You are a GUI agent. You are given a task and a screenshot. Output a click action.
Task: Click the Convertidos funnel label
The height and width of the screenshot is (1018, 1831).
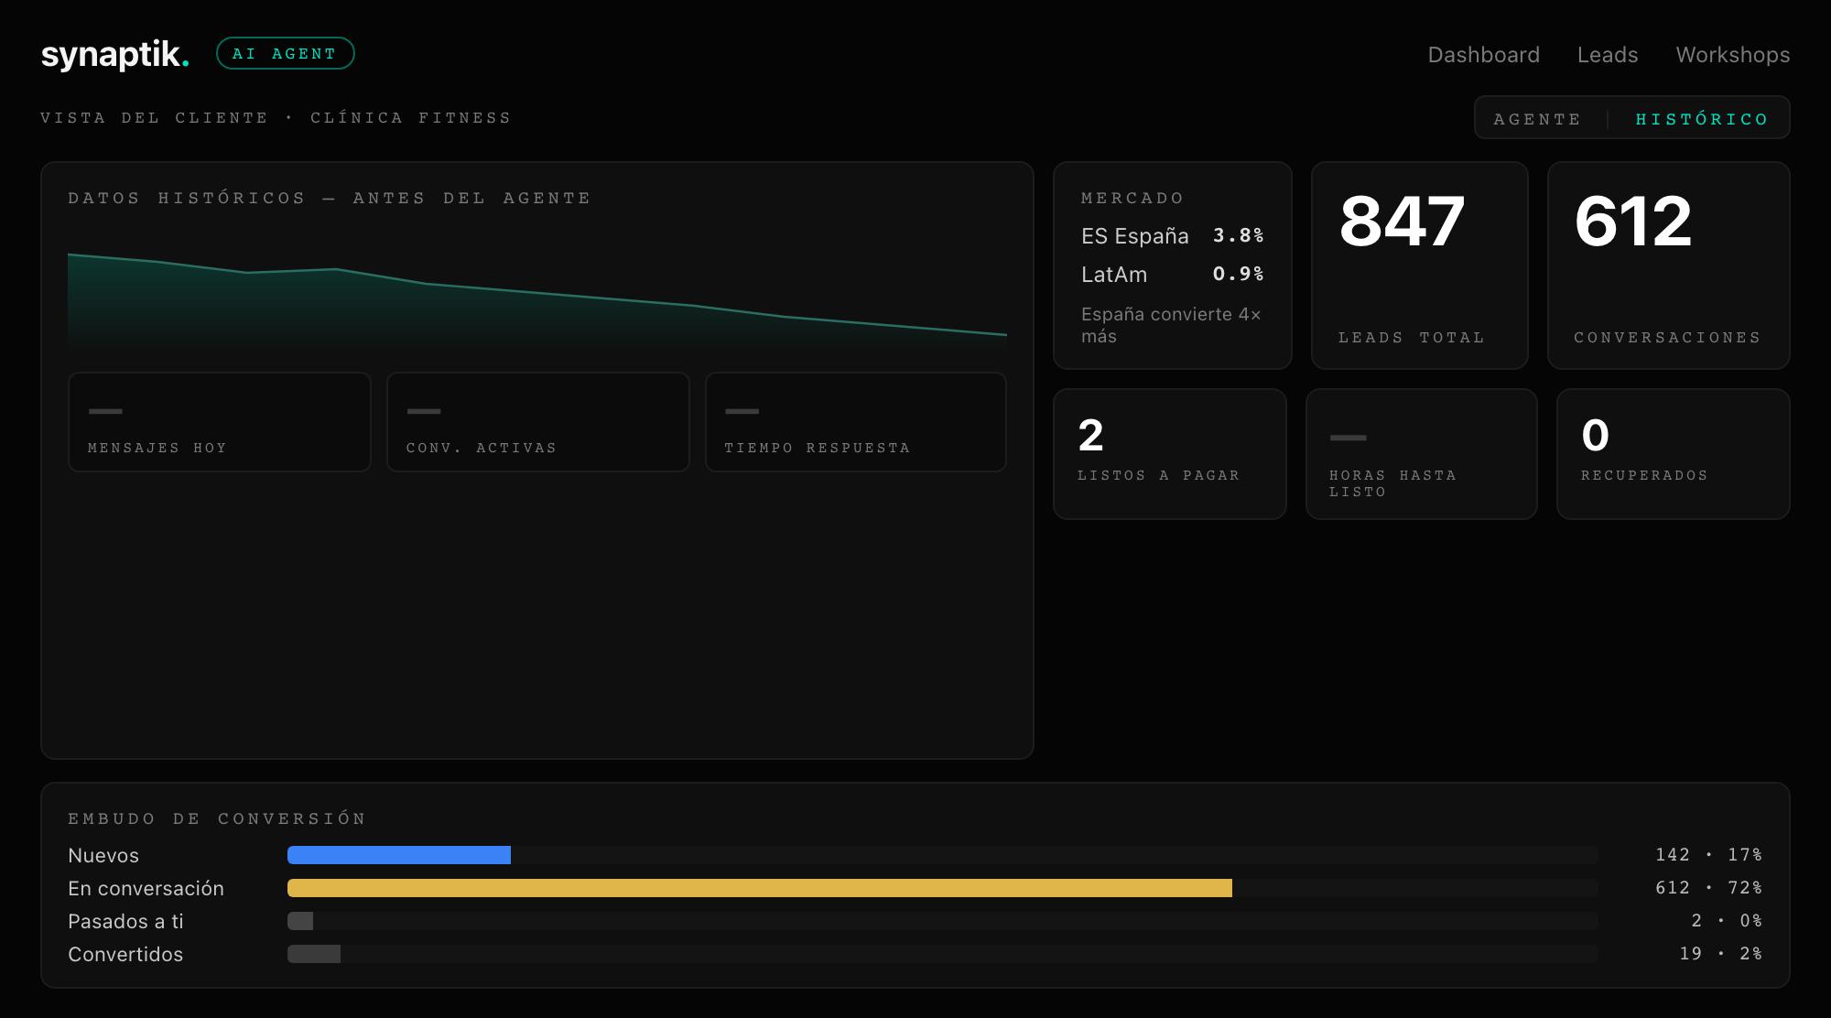tap(125, 954)
